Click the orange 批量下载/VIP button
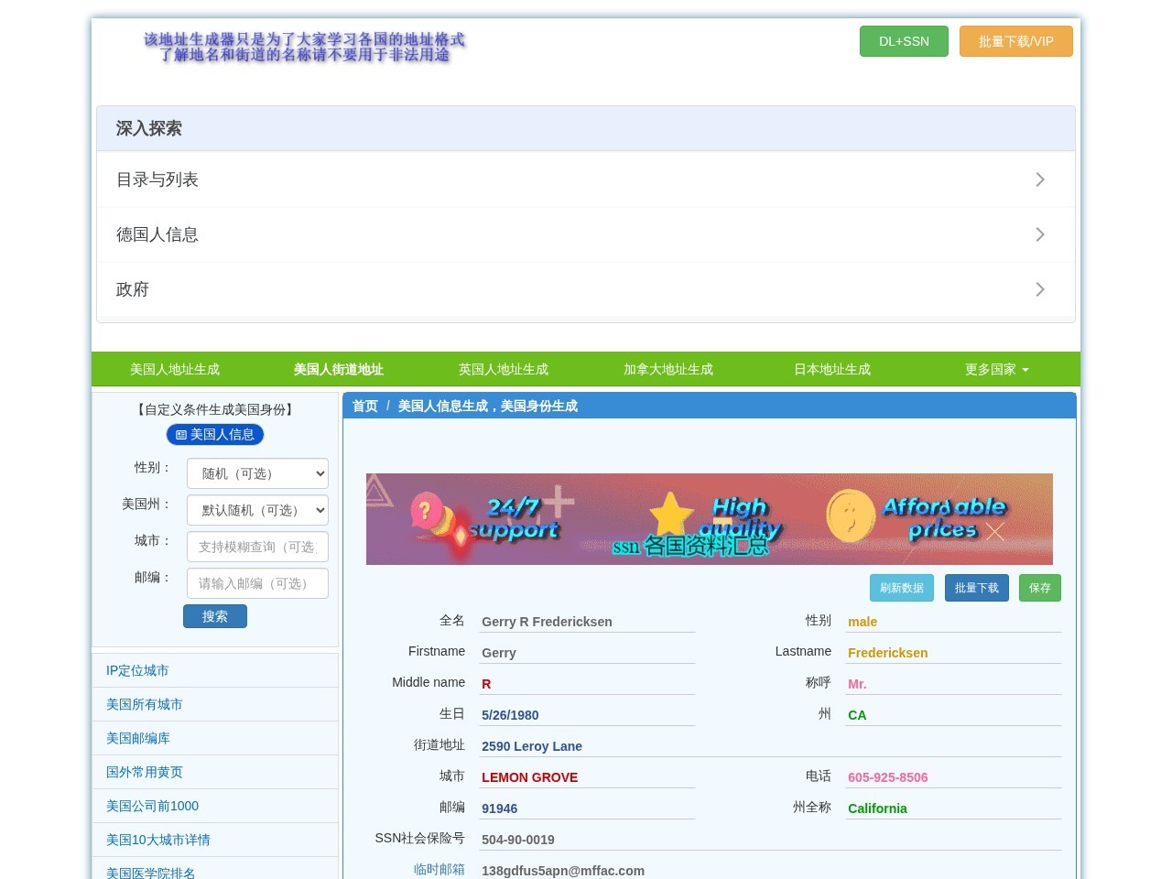Viewport: 1172px width, 879px height. 1016,41
